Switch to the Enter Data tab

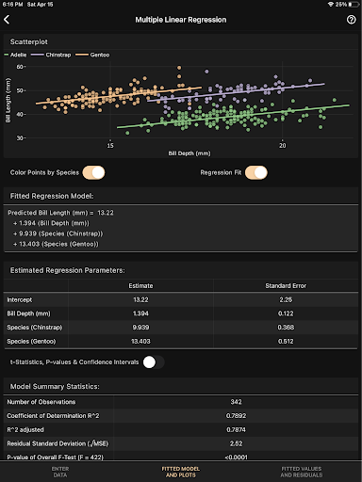click(60, 472)
